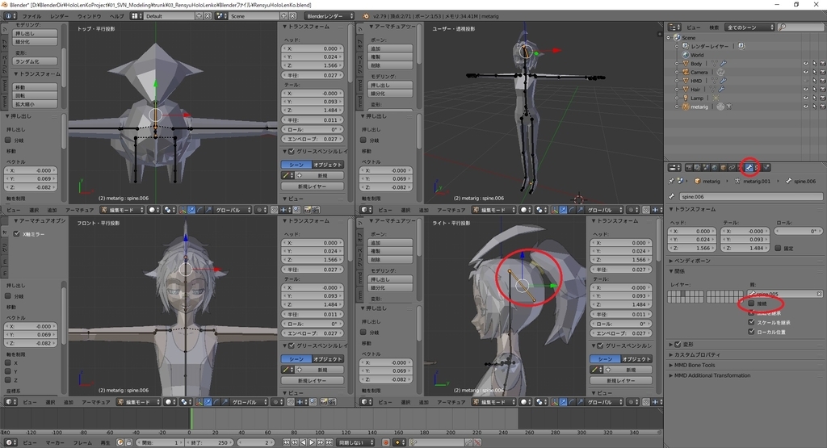
Task: Click the timeline editor type icon
Action: click(10, 442)
